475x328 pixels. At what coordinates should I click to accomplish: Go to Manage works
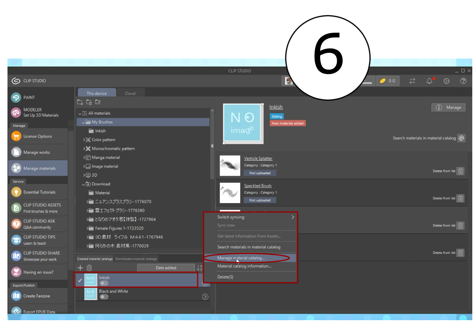pyautogui.click(x=37, y=152)
